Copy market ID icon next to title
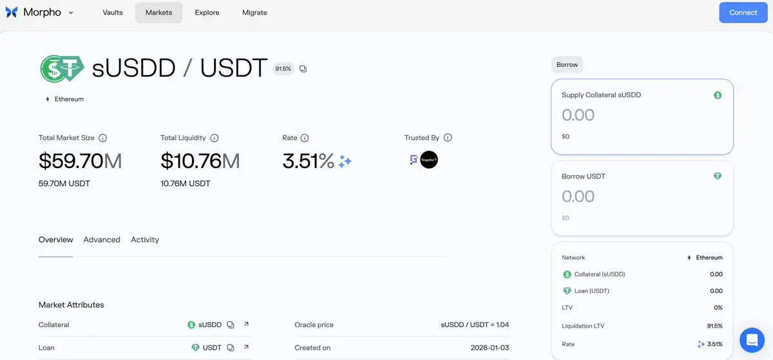This screenshot has height=360, width=773. pos(303,68)
